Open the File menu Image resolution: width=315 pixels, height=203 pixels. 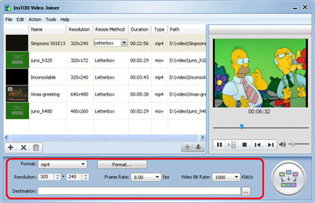(9, 19)
